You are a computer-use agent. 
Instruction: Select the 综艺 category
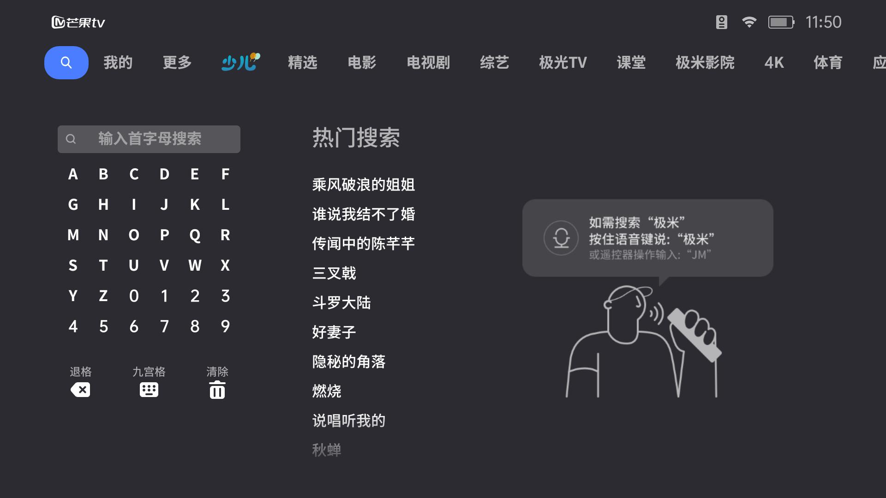tap(494, 63)
